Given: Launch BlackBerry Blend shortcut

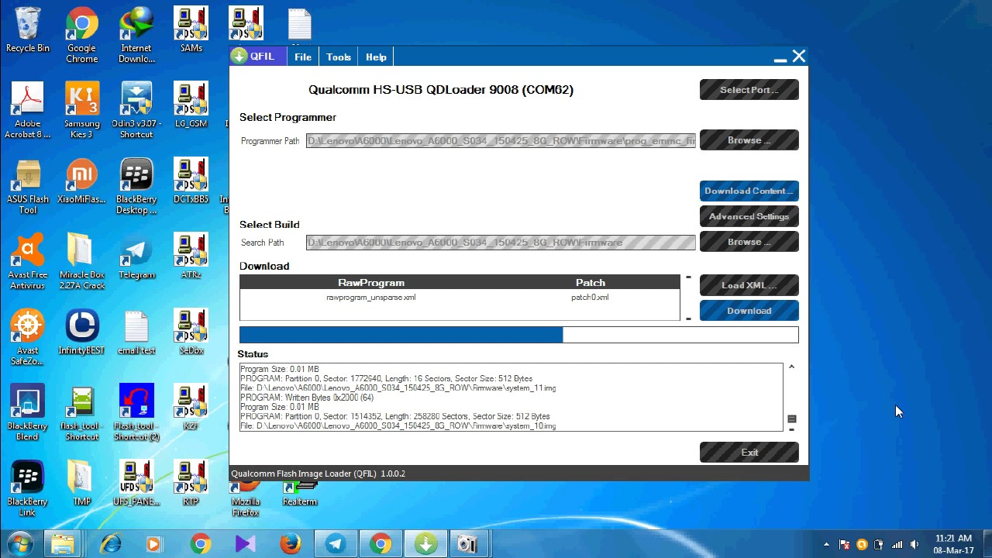Looking at the screenshot, I should [27, 413].
